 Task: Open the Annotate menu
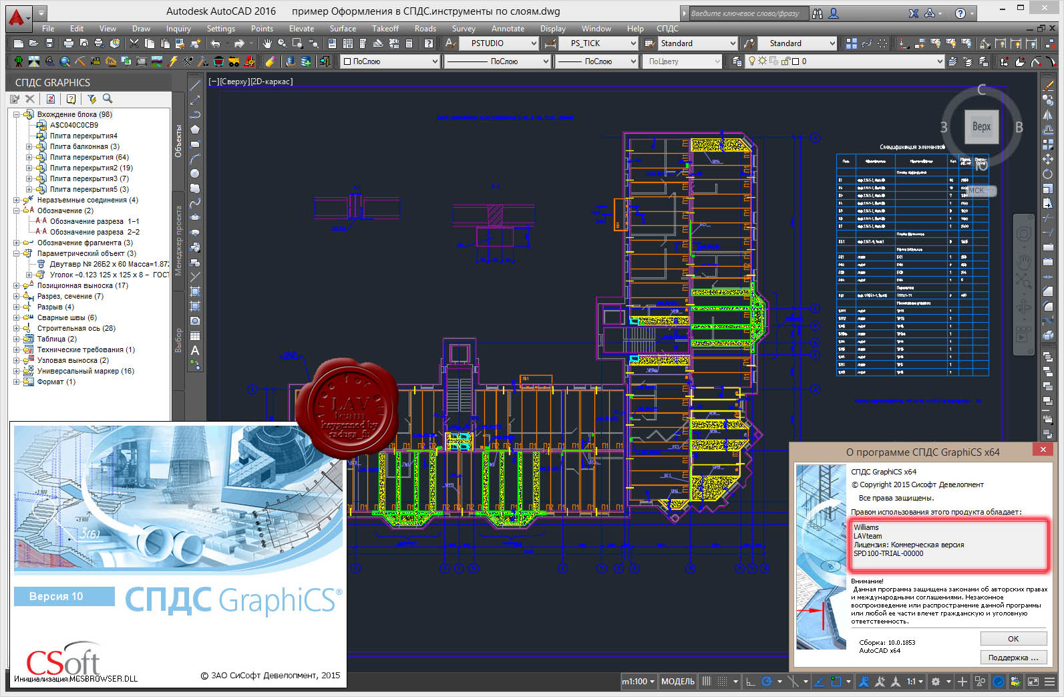pyautogui.click(x=508, y=29)
